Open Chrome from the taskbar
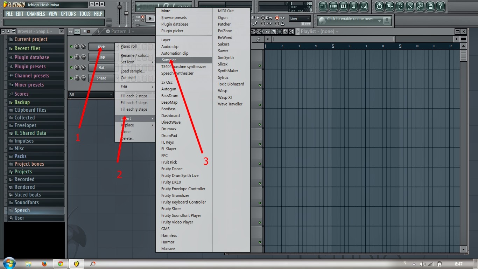Viewport: 478px width, 269px height. 61,264
